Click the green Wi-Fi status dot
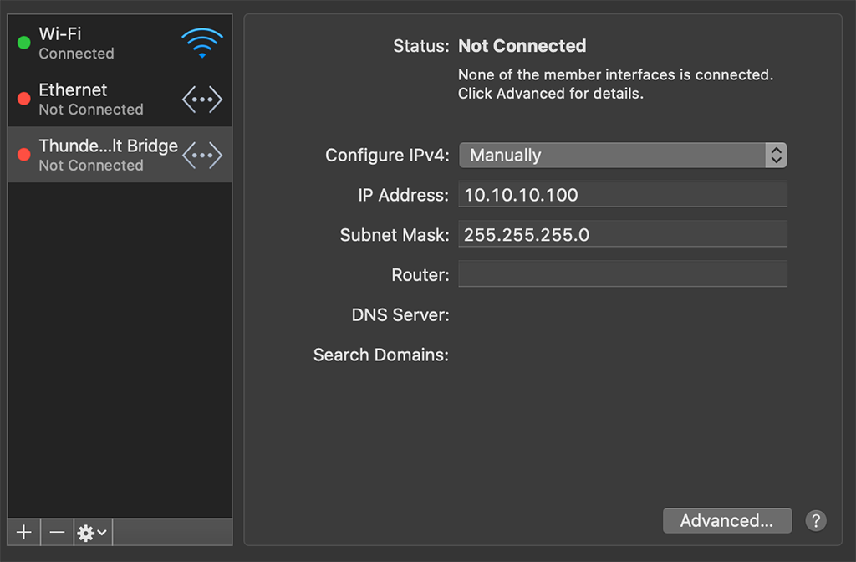Screen dimensions: 856x562 [x=24, y=43]
